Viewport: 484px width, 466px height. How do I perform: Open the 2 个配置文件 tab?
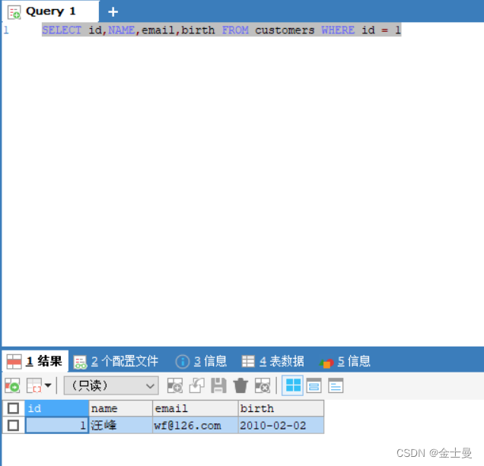point(116,361)
